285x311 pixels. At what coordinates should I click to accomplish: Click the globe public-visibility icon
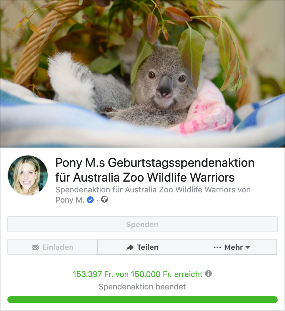point(104,199)
